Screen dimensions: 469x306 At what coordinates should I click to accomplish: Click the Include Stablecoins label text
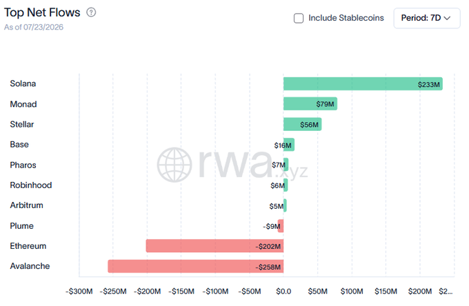point(346,18)
